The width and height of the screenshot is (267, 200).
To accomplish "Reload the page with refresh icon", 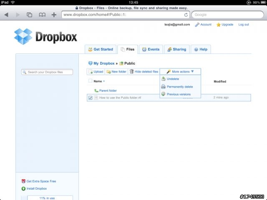I will 186,15.
